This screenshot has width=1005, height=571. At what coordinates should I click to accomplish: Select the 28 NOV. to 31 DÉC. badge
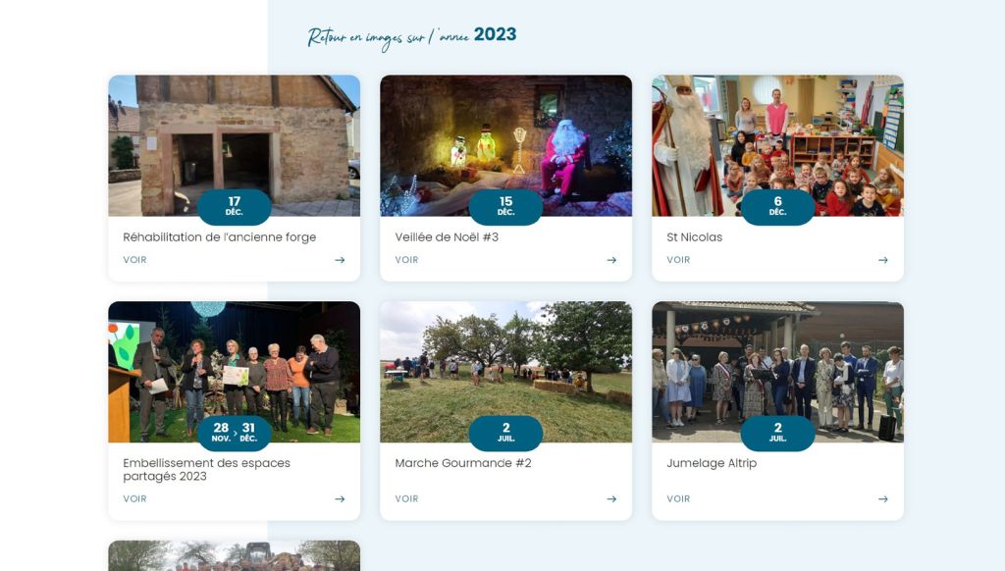(x=234, y=433)
